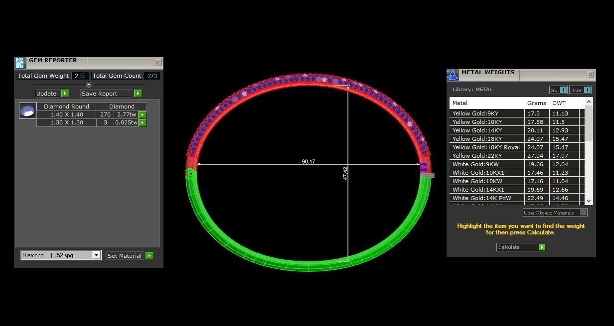Click the green arrow on Calculate
This screenshot has width=614, height=326.
(x=542, y=247)
